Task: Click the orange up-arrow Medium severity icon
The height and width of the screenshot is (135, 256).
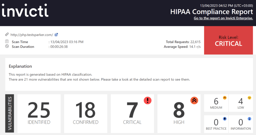Action: (x=224, y=98)
